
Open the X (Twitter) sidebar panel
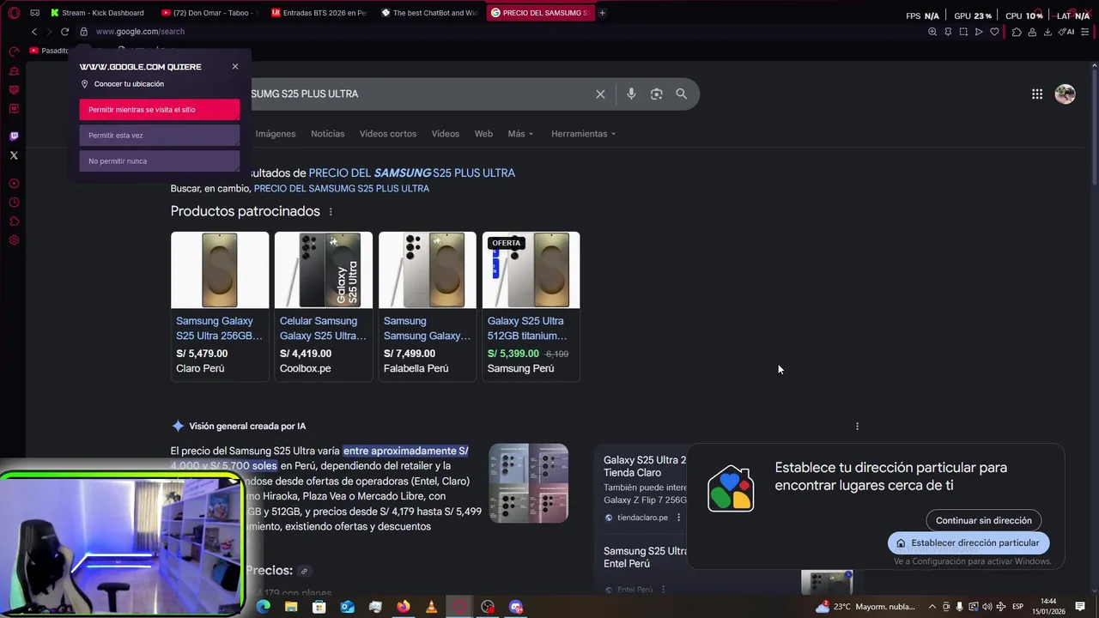click(14, 155)
